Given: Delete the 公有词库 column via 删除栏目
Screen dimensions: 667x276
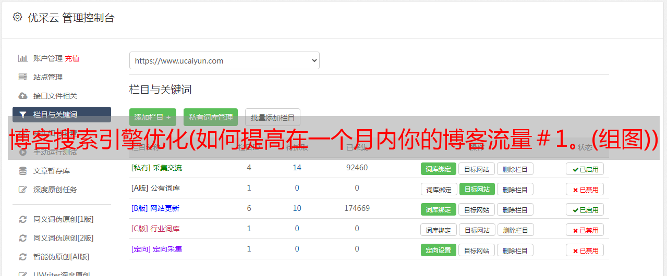Looking at the screenshot, I should point(515,189).
